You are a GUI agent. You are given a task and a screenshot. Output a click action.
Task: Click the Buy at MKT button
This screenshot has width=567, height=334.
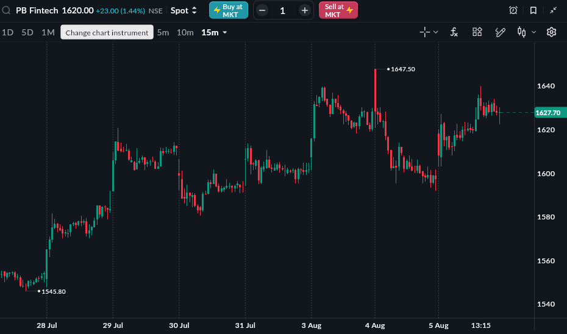coord(229,10)
